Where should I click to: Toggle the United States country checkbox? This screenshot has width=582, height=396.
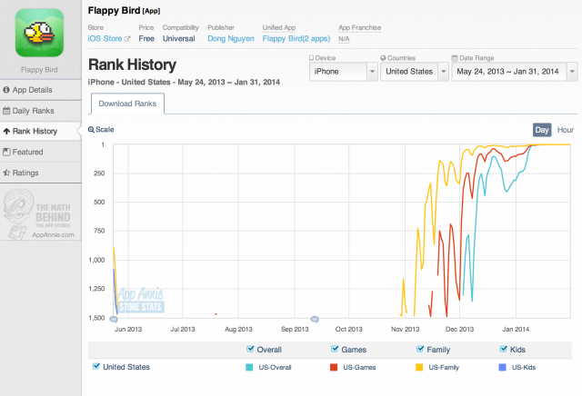(x=96, y=366)
